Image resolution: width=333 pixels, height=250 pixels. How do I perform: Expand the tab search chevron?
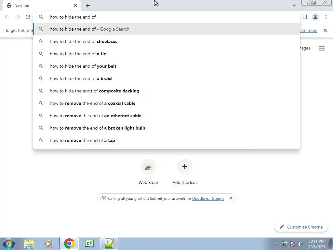(x=294, y=6)
